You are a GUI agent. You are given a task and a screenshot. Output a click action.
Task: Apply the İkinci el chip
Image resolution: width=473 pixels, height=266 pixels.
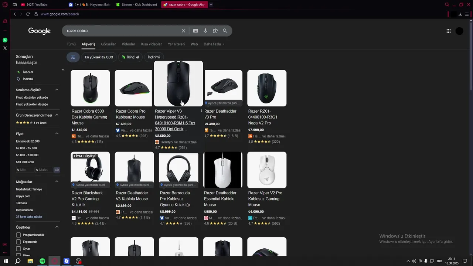(x=130, y=57)
